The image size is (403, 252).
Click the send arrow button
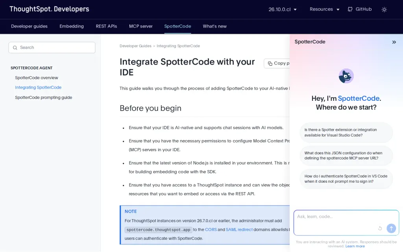(391, 228)
